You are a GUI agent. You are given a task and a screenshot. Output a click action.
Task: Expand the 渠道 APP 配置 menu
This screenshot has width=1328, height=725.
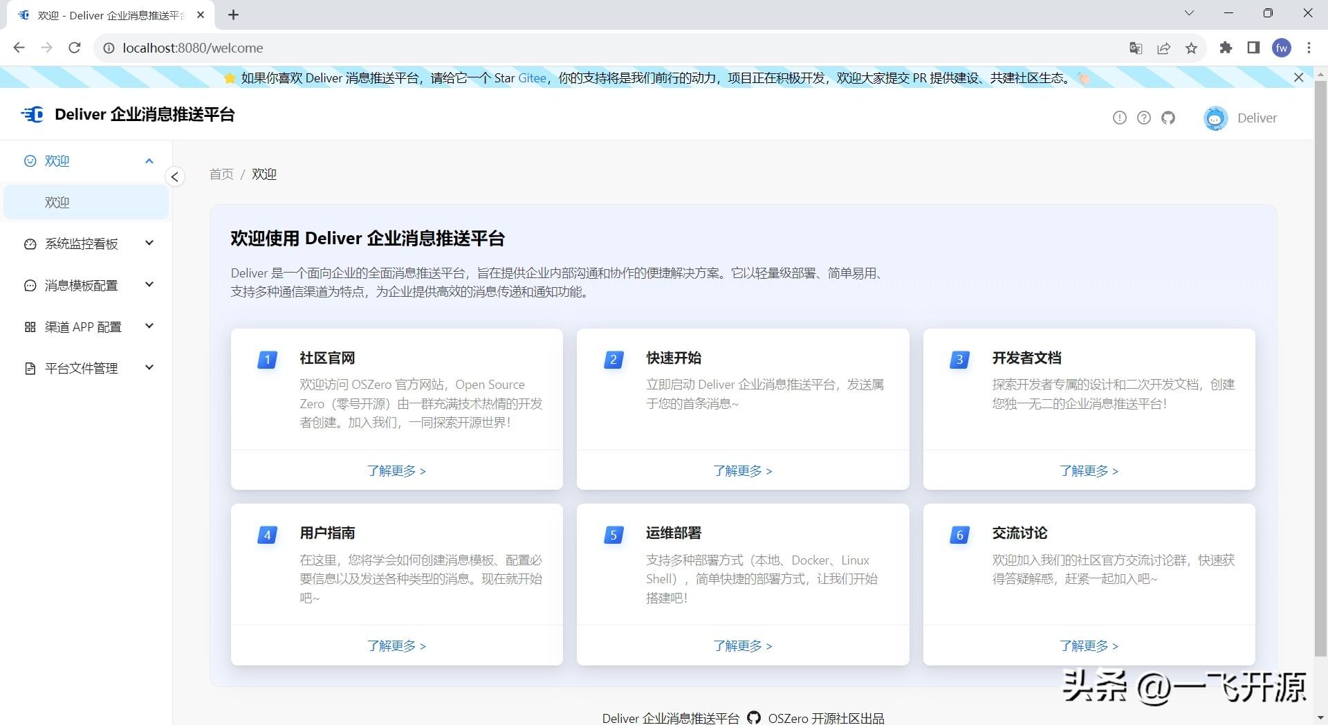pos(86,327)
